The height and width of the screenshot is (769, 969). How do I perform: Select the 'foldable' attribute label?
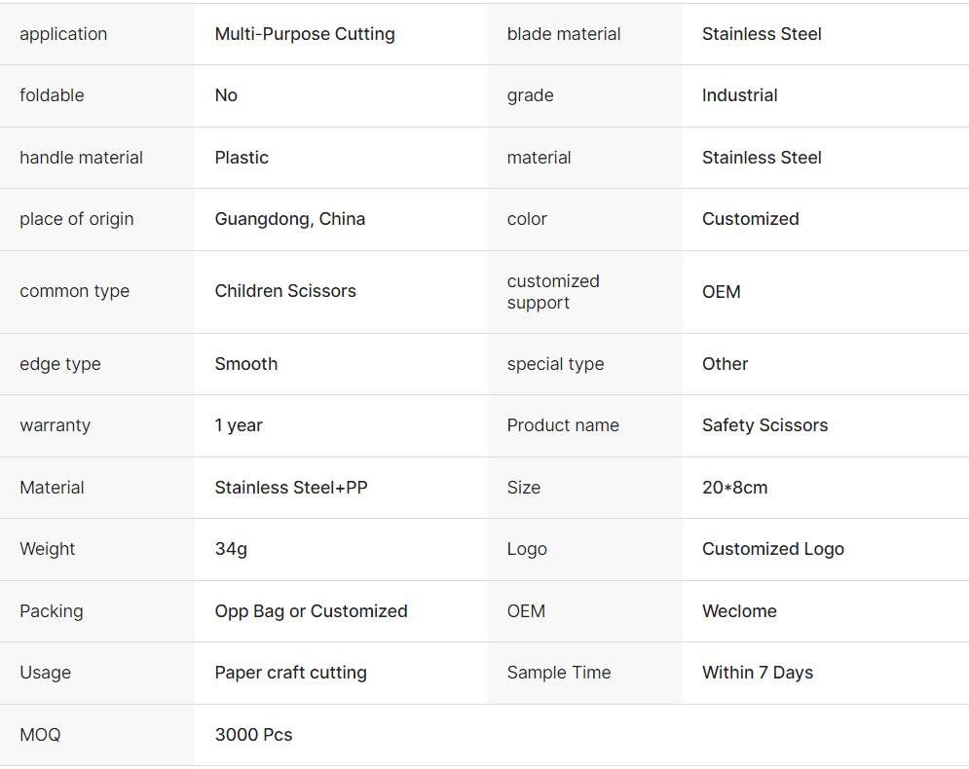(52, 95)
